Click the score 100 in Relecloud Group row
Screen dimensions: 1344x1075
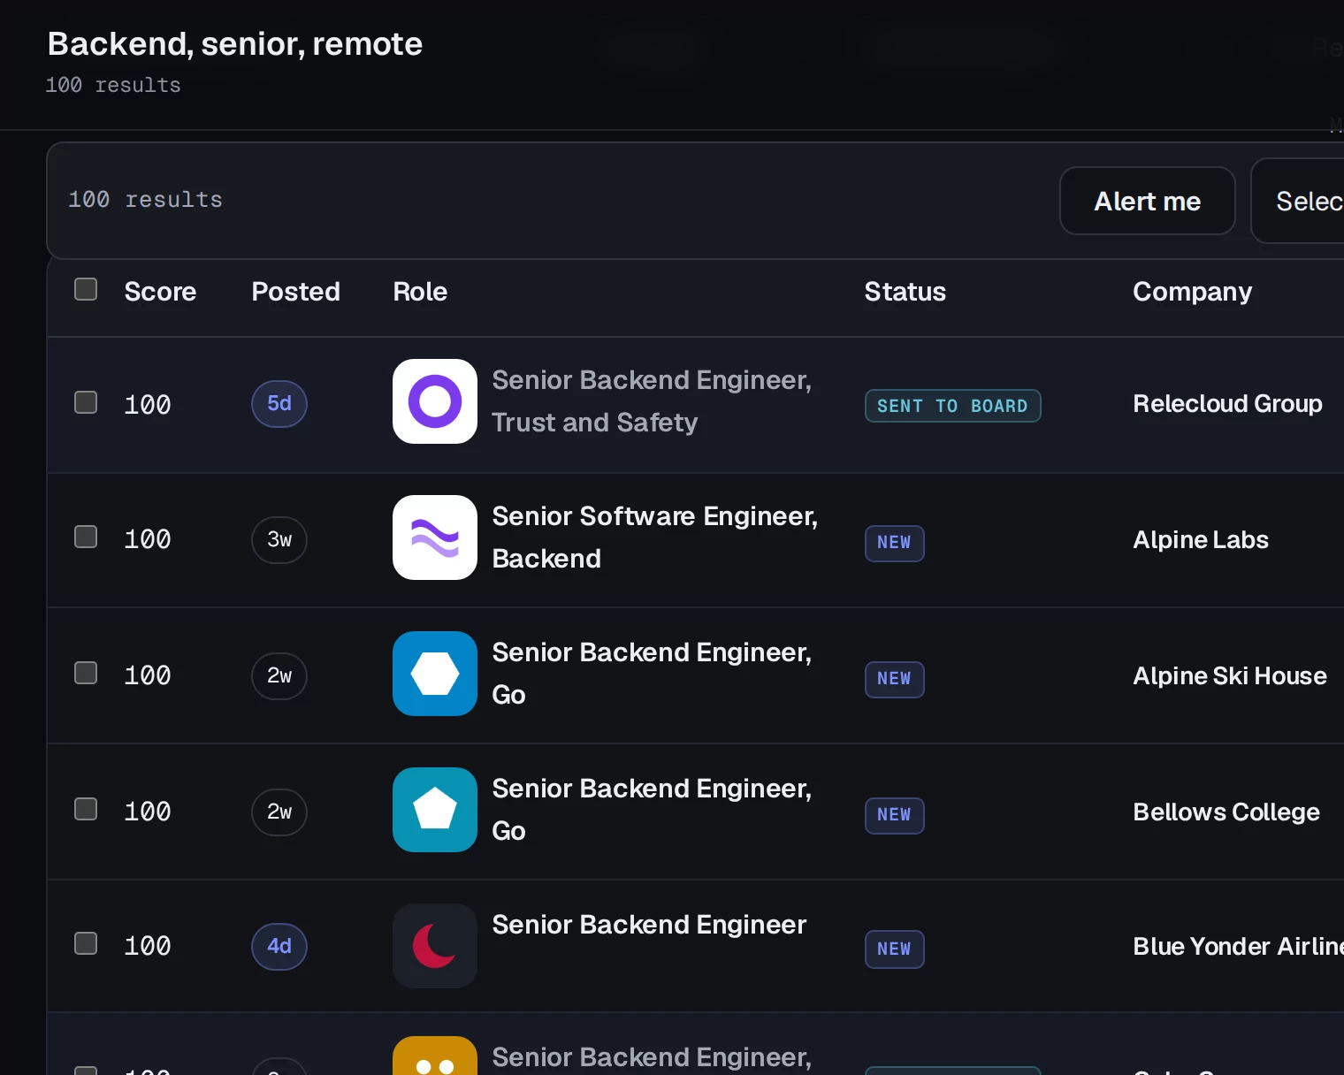(x=148, y=405)
